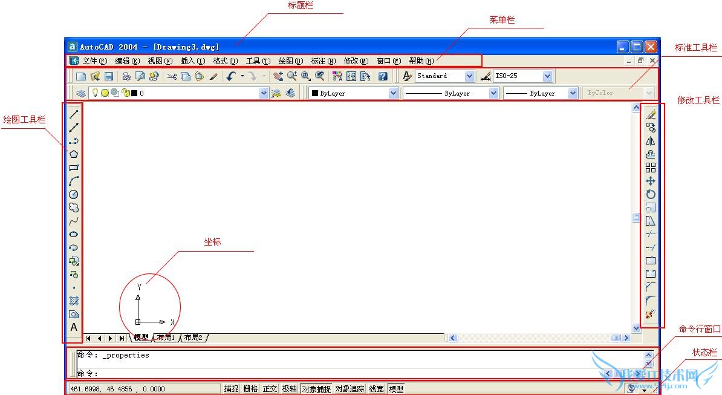Select the Mirror tool
This screenshot has width=722, height=395.
(x=650, y=140)
